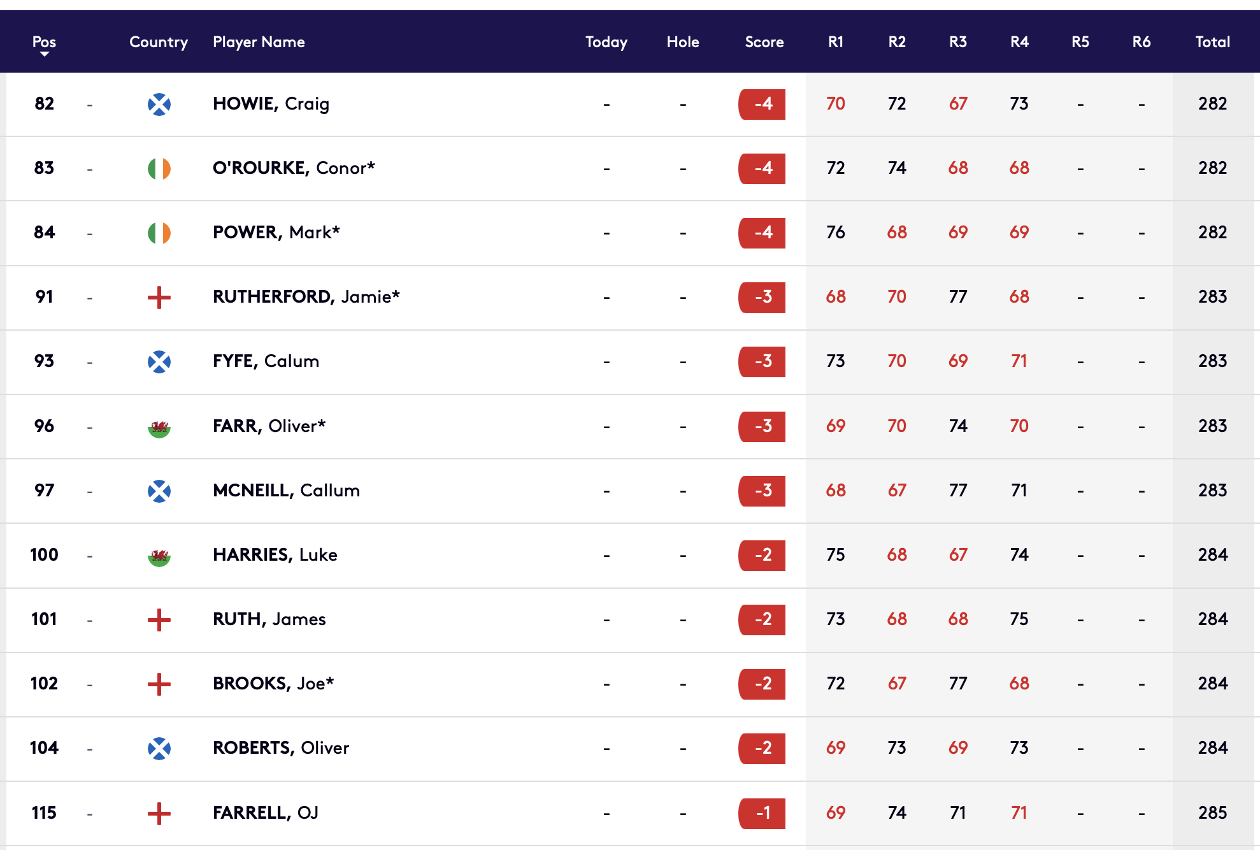Viewport: 1260px width, 850px height.
Task: Click Ireland flag next to Mark Power
Action: coord(159,233)
